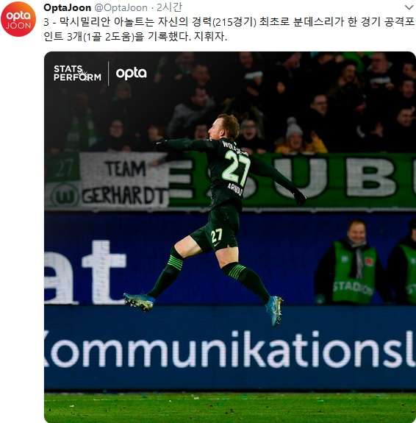The width and height of the screenshot is (416, 423).
Task: Visit the @OptaJoon handle link
Action: pos(121,7)
